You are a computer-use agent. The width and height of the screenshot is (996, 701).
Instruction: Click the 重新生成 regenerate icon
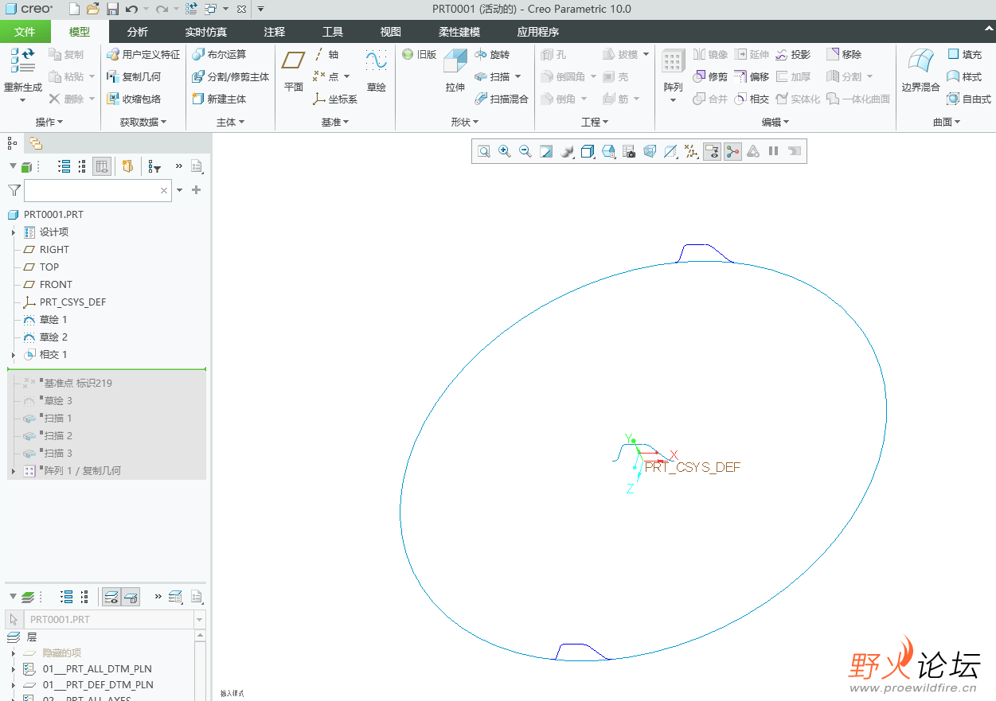[23, 60]
